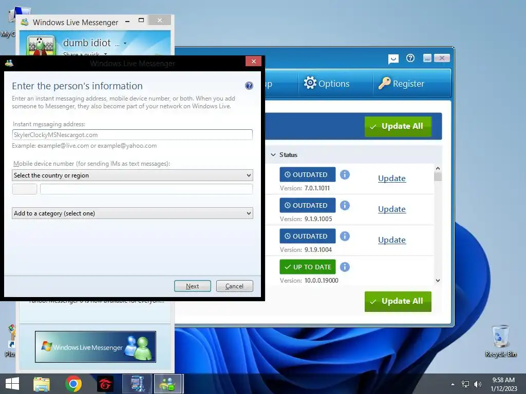The height and width of the screenshot is (394, 526).
Task: Click the Windows Live Messenger banner ad
Action: 95,347
